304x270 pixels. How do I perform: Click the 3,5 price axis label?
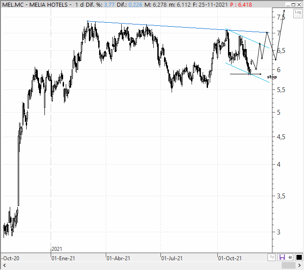coord(281,196)
